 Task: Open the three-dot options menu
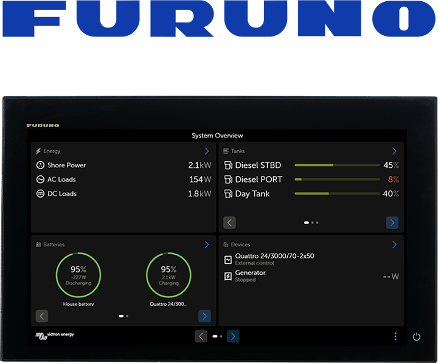395,336
